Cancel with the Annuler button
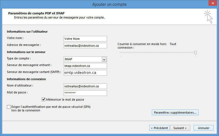The image size is (219, 136). pyautogui.click(x=204, y=128)
